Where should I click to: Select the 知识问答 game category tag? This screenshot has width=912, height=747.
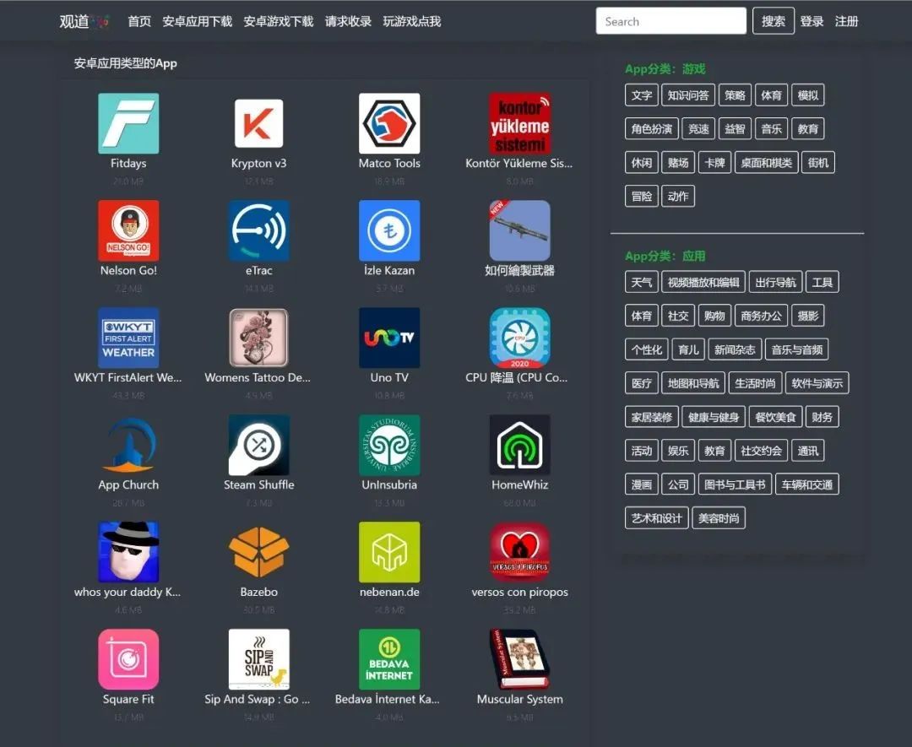(688, 95)
